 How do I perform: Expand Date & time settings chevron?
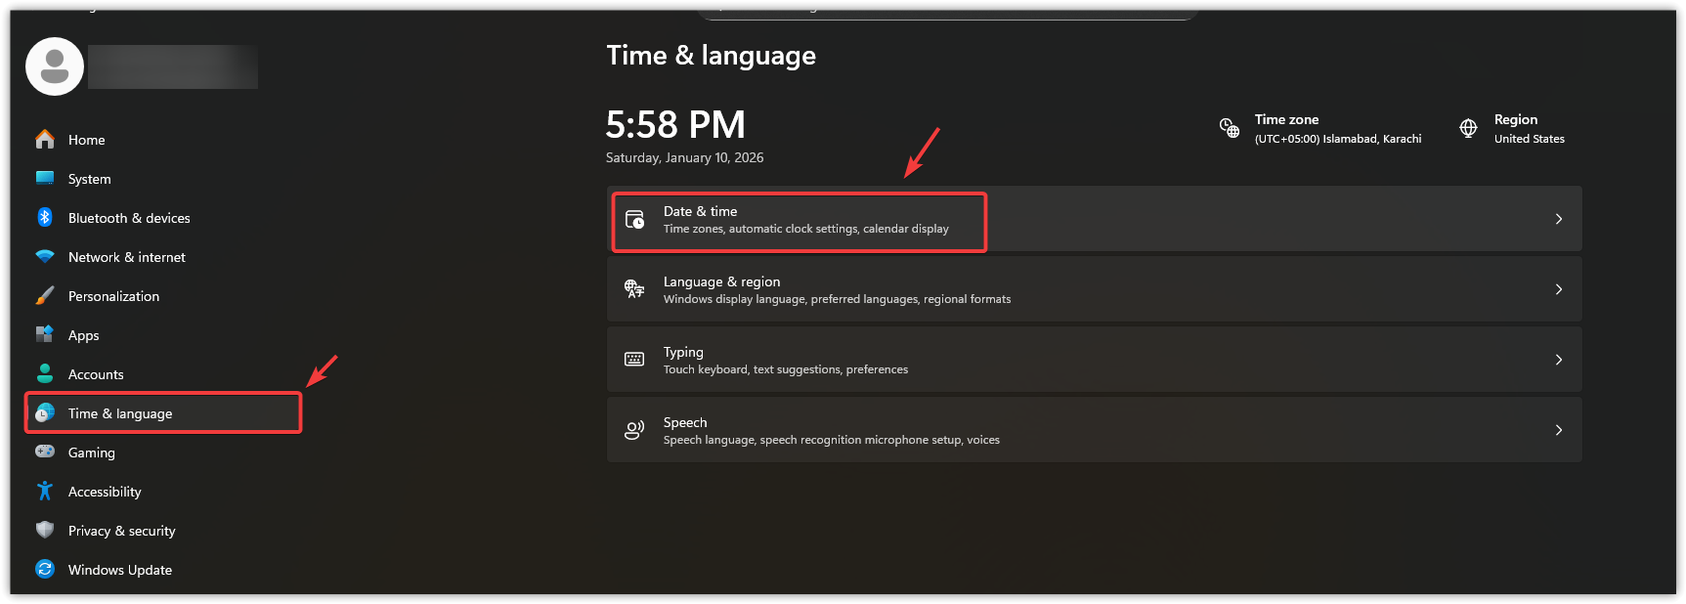pyautogui.click(x=1559, y=219)
